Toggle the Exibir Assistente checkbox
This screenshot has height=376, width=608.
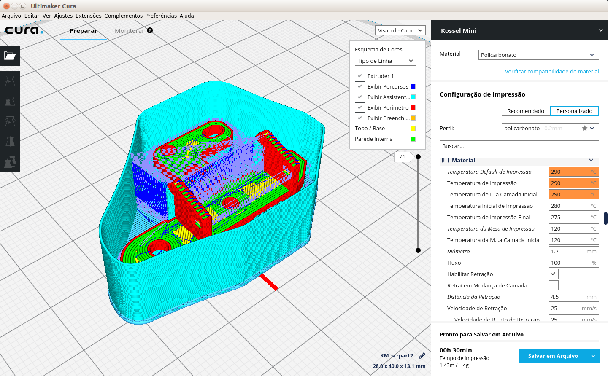coord(360,97)
